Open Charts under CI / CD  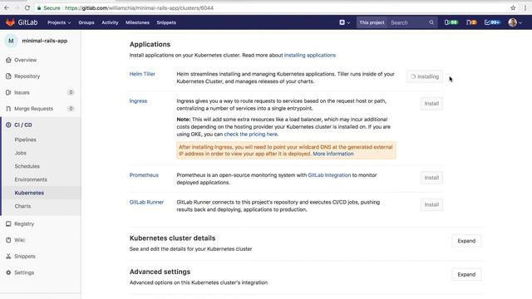coord(22,206)
